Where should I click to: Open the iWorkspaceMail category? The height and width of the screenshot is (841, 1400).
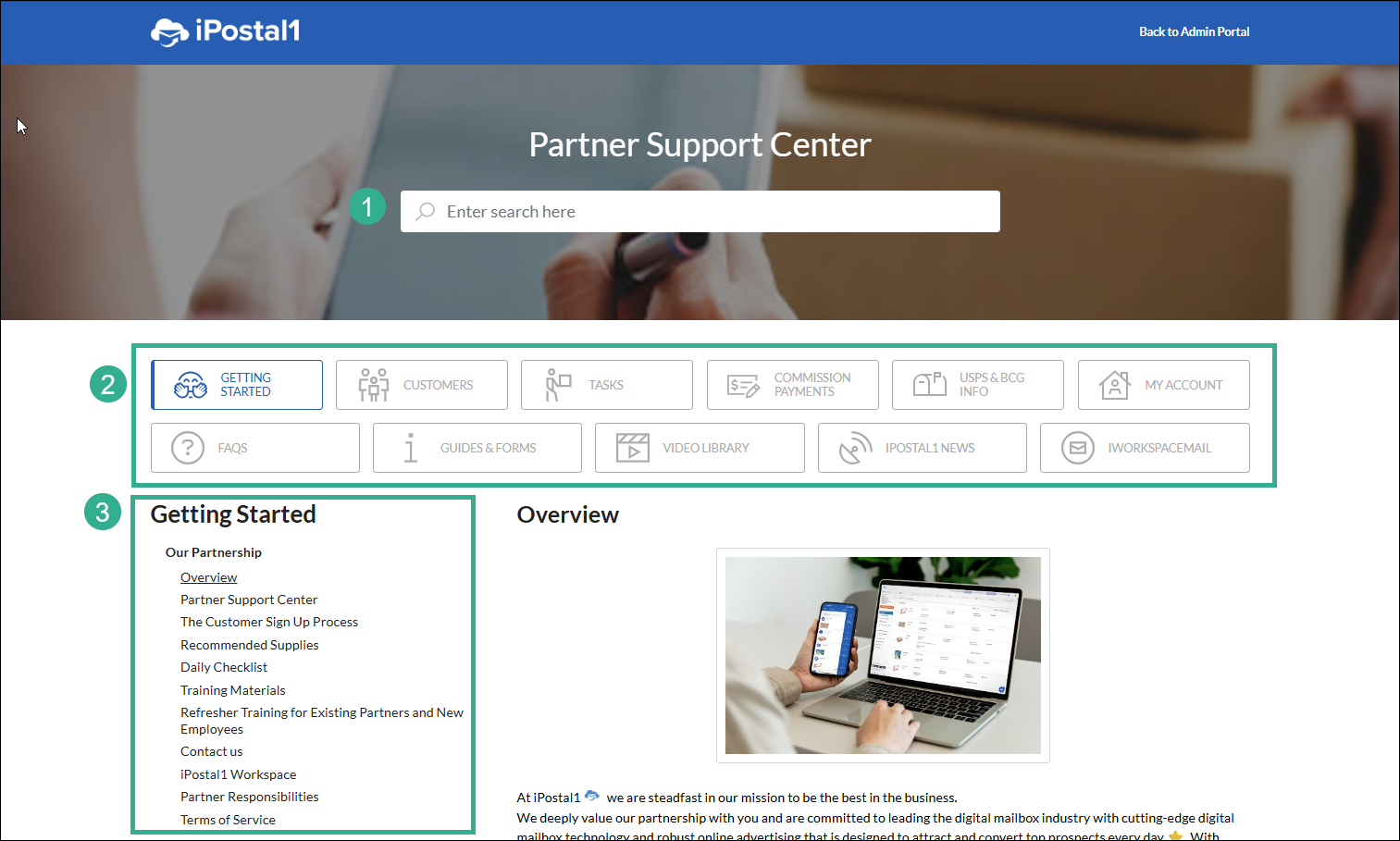(1145, 448)
